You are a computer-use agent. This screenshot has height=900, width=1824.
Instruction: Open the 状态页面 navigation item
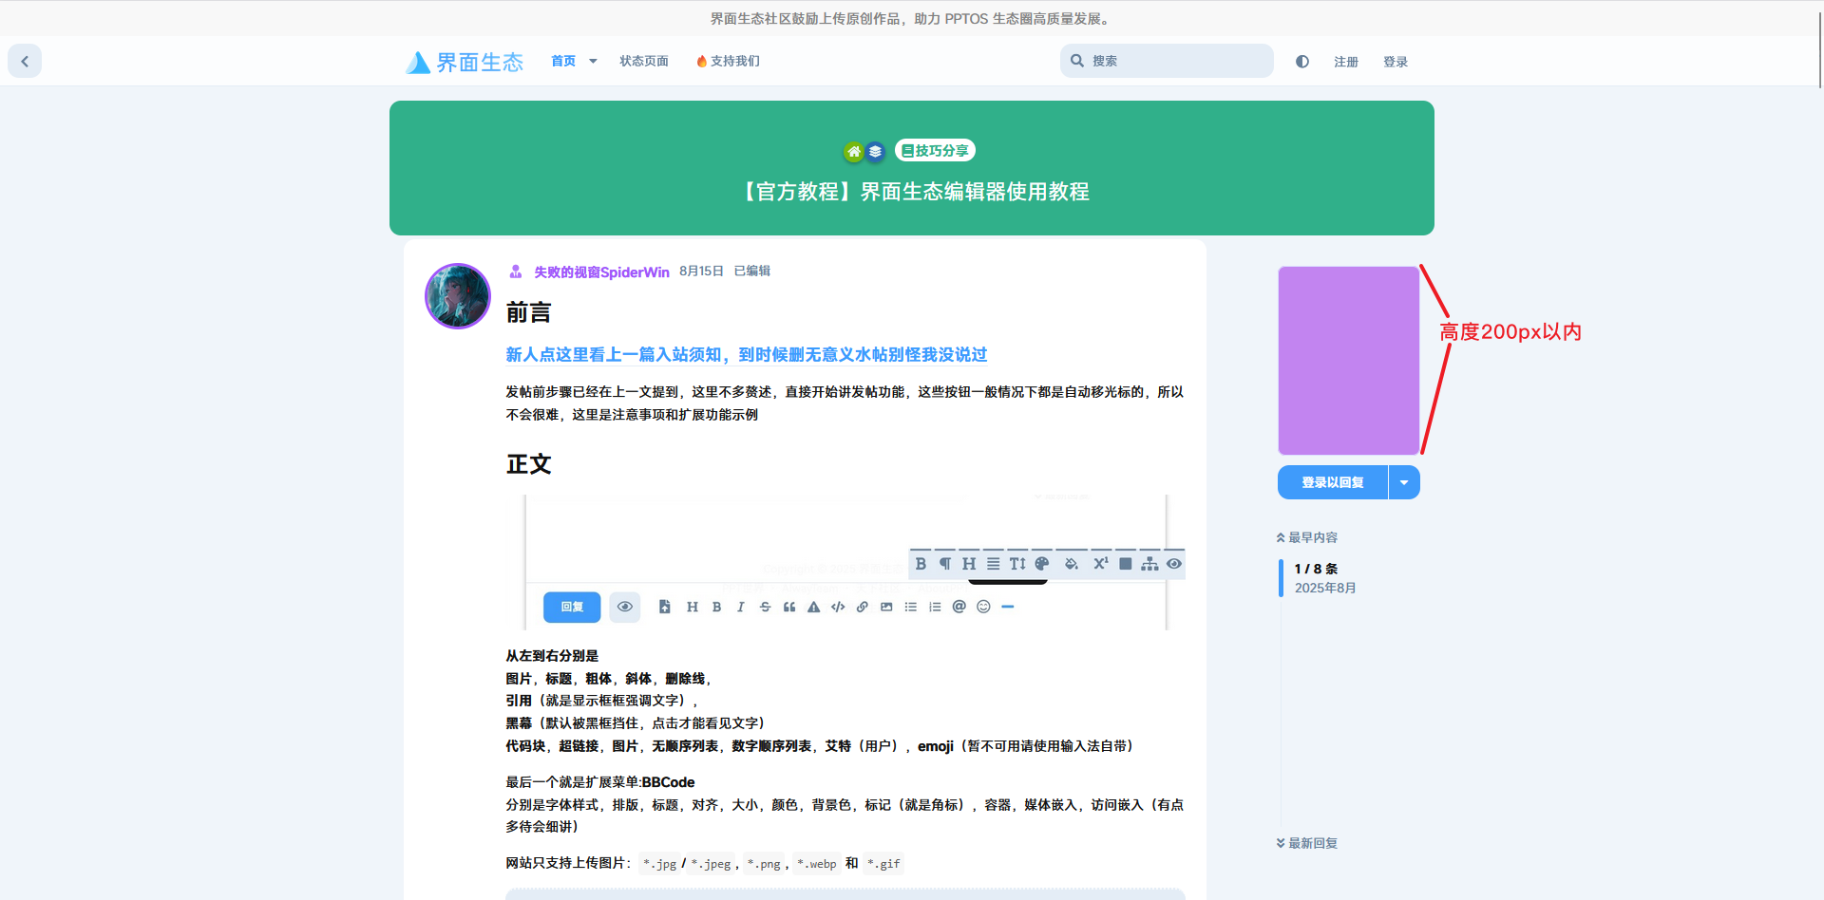(x=644, y=61)
